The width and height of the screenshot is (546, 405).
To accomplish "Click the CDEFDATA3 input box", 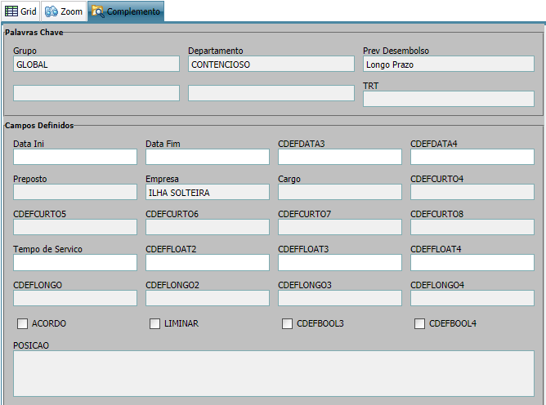I will tap(340, 157).
